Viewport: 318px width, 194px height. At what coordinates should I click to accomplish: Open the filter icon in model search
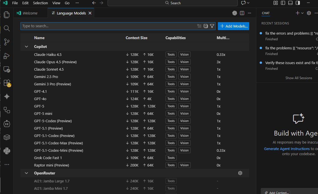(212, 26)
